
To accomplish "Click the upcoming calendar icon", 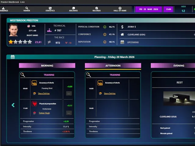I will click(x=122, y=42).
